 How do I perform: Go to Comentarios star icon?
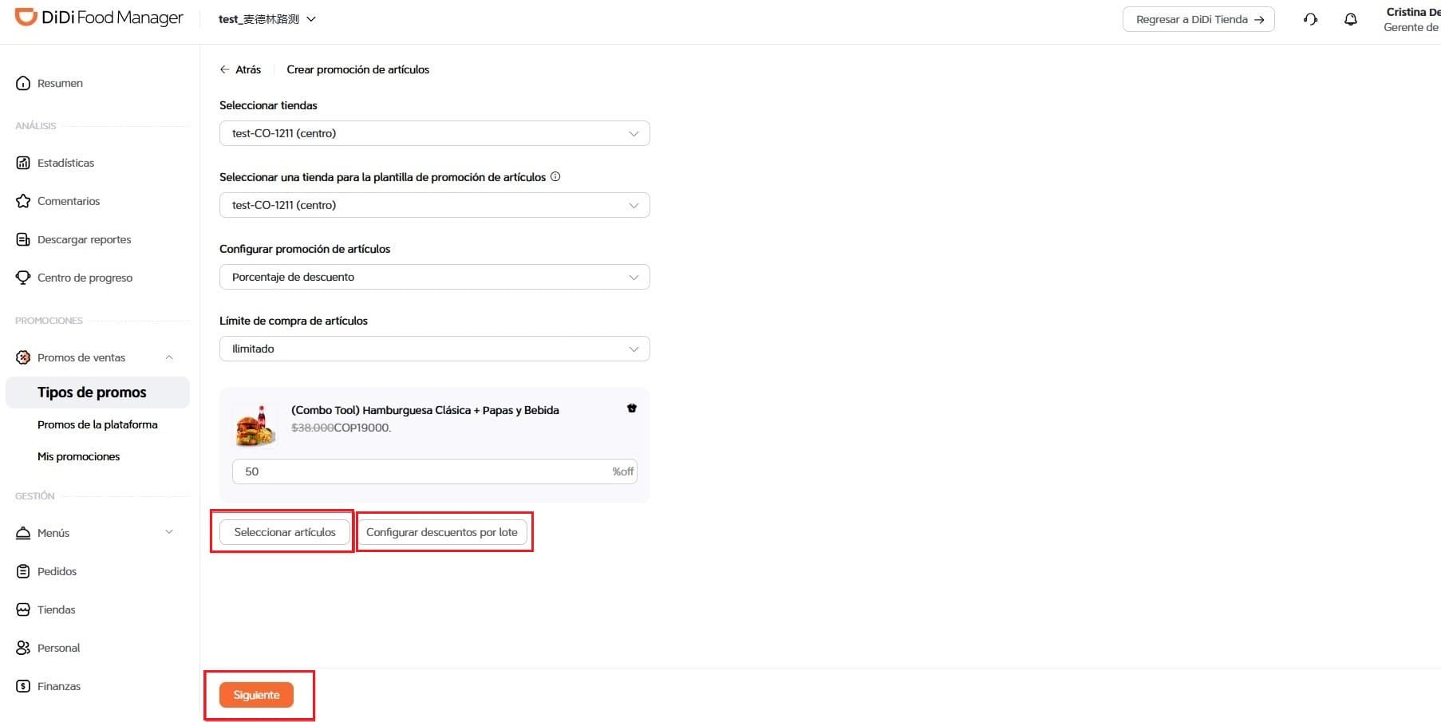(x=23, y=201)
